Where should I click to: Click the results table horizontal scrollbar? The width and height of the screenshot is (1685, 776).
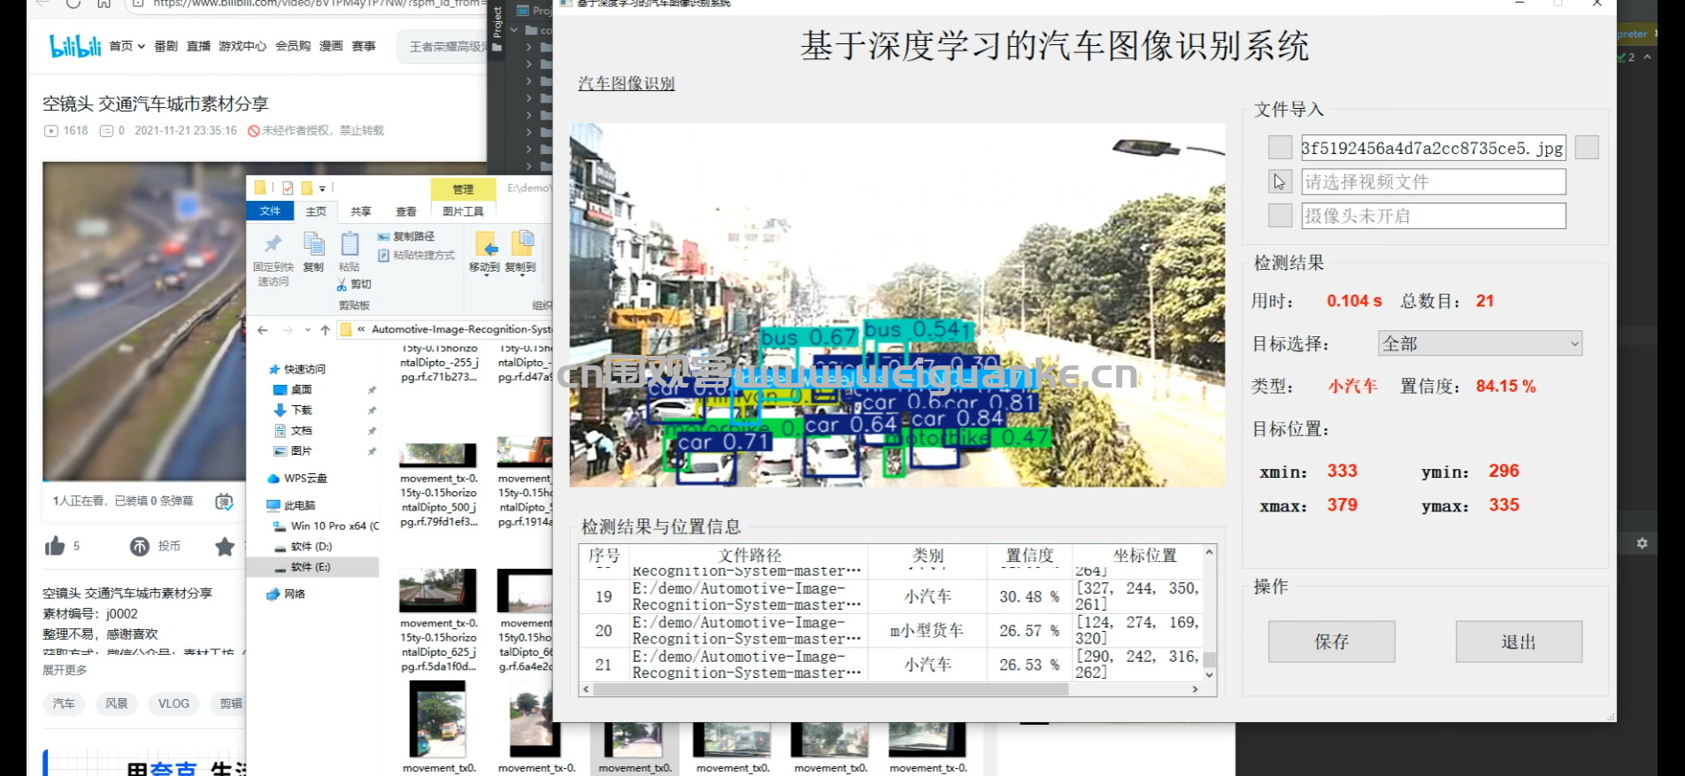pos(830,689)
